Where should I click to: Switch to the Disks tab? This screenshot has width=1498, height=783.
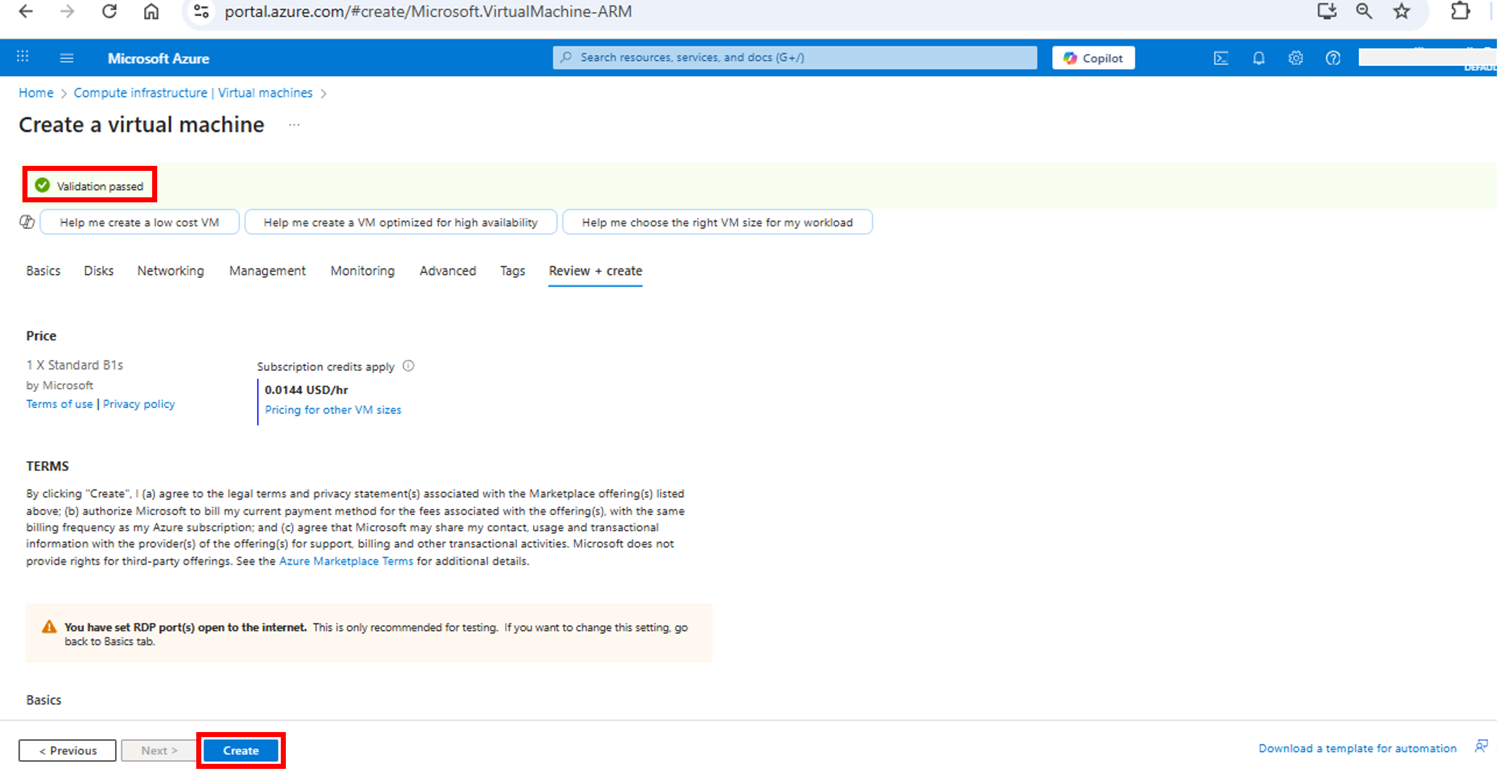click(x=98, y=271)
